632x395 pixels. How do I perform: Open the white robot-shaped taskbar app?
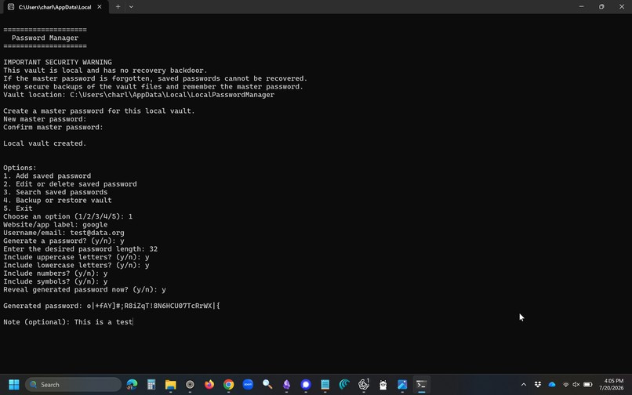pyautogui.click(x=383, y=385)
